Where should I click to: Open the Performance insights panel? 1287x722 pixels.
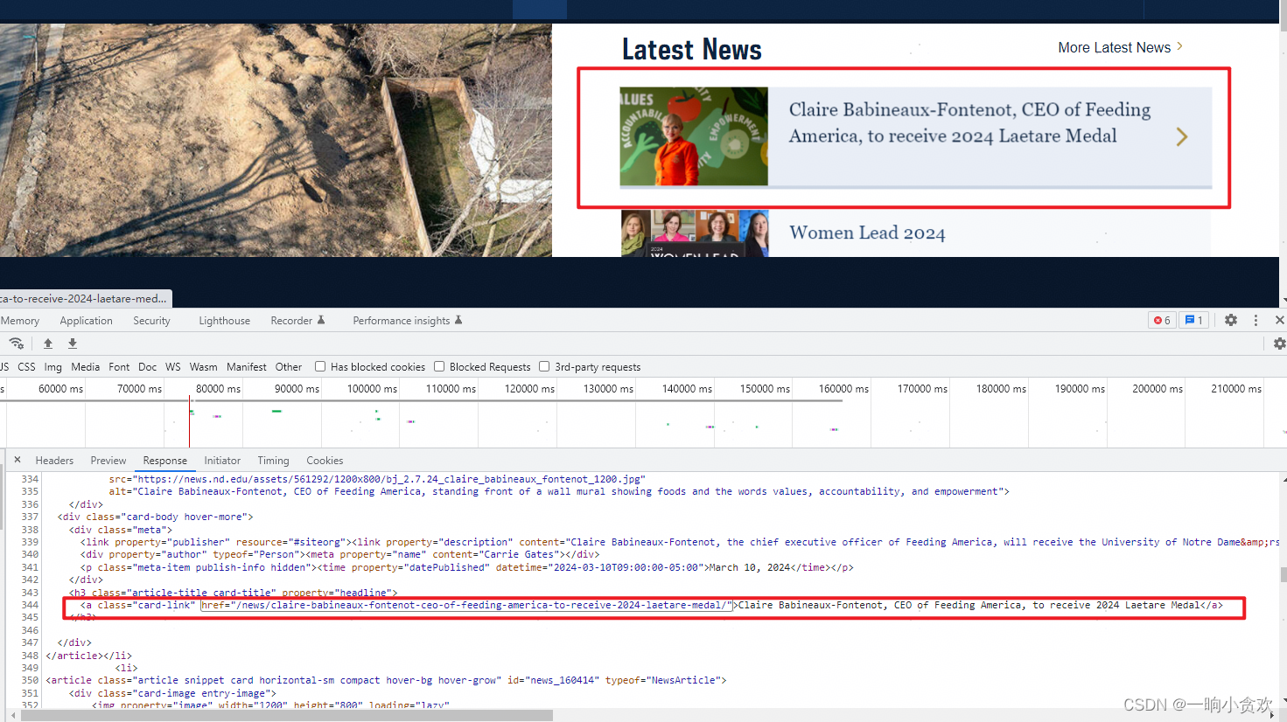coord(402,321)
